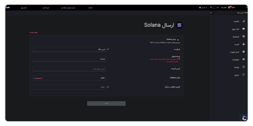Open the فارسی language dropdown

[203, 8]
